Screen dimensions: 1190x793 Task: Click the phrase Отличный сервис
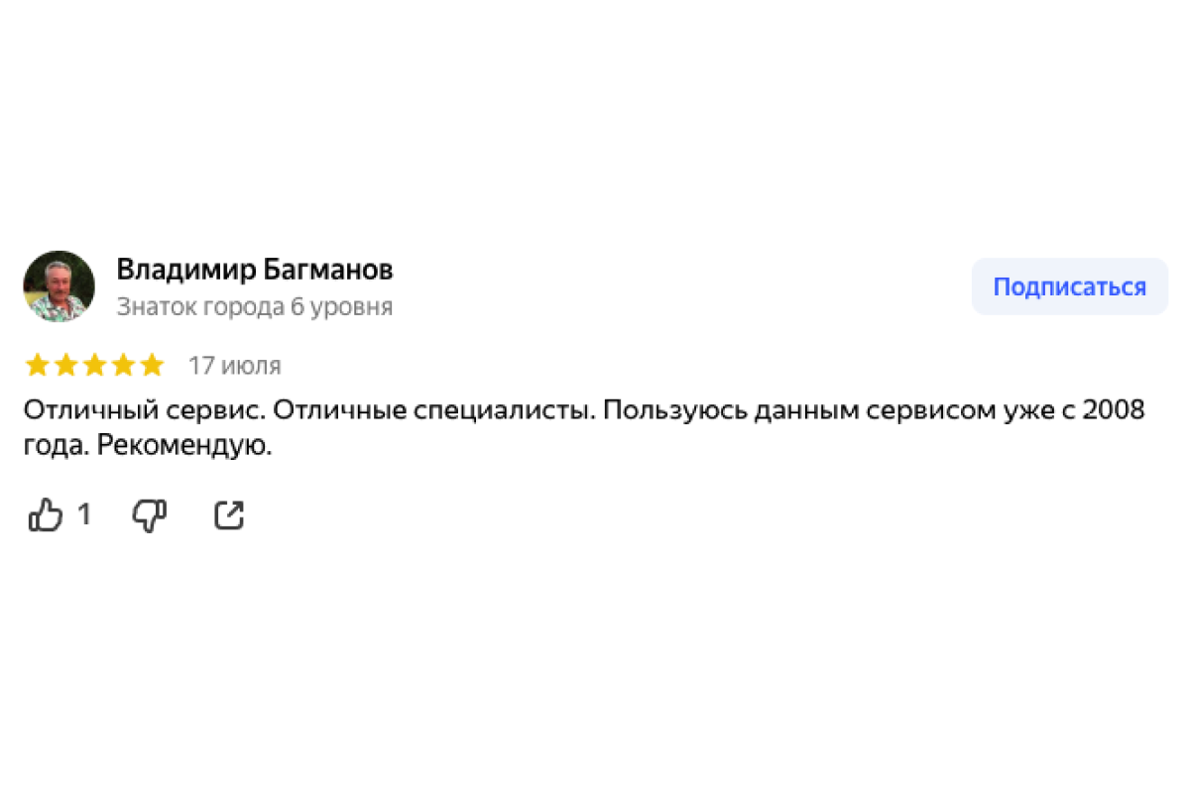pos(143,410)
